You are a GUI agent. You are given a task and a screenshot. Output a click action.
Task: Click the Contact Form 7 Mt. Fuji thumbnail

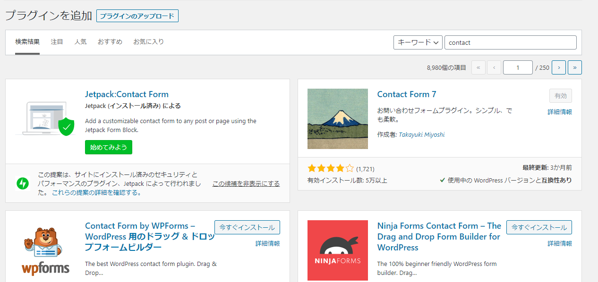337,119
